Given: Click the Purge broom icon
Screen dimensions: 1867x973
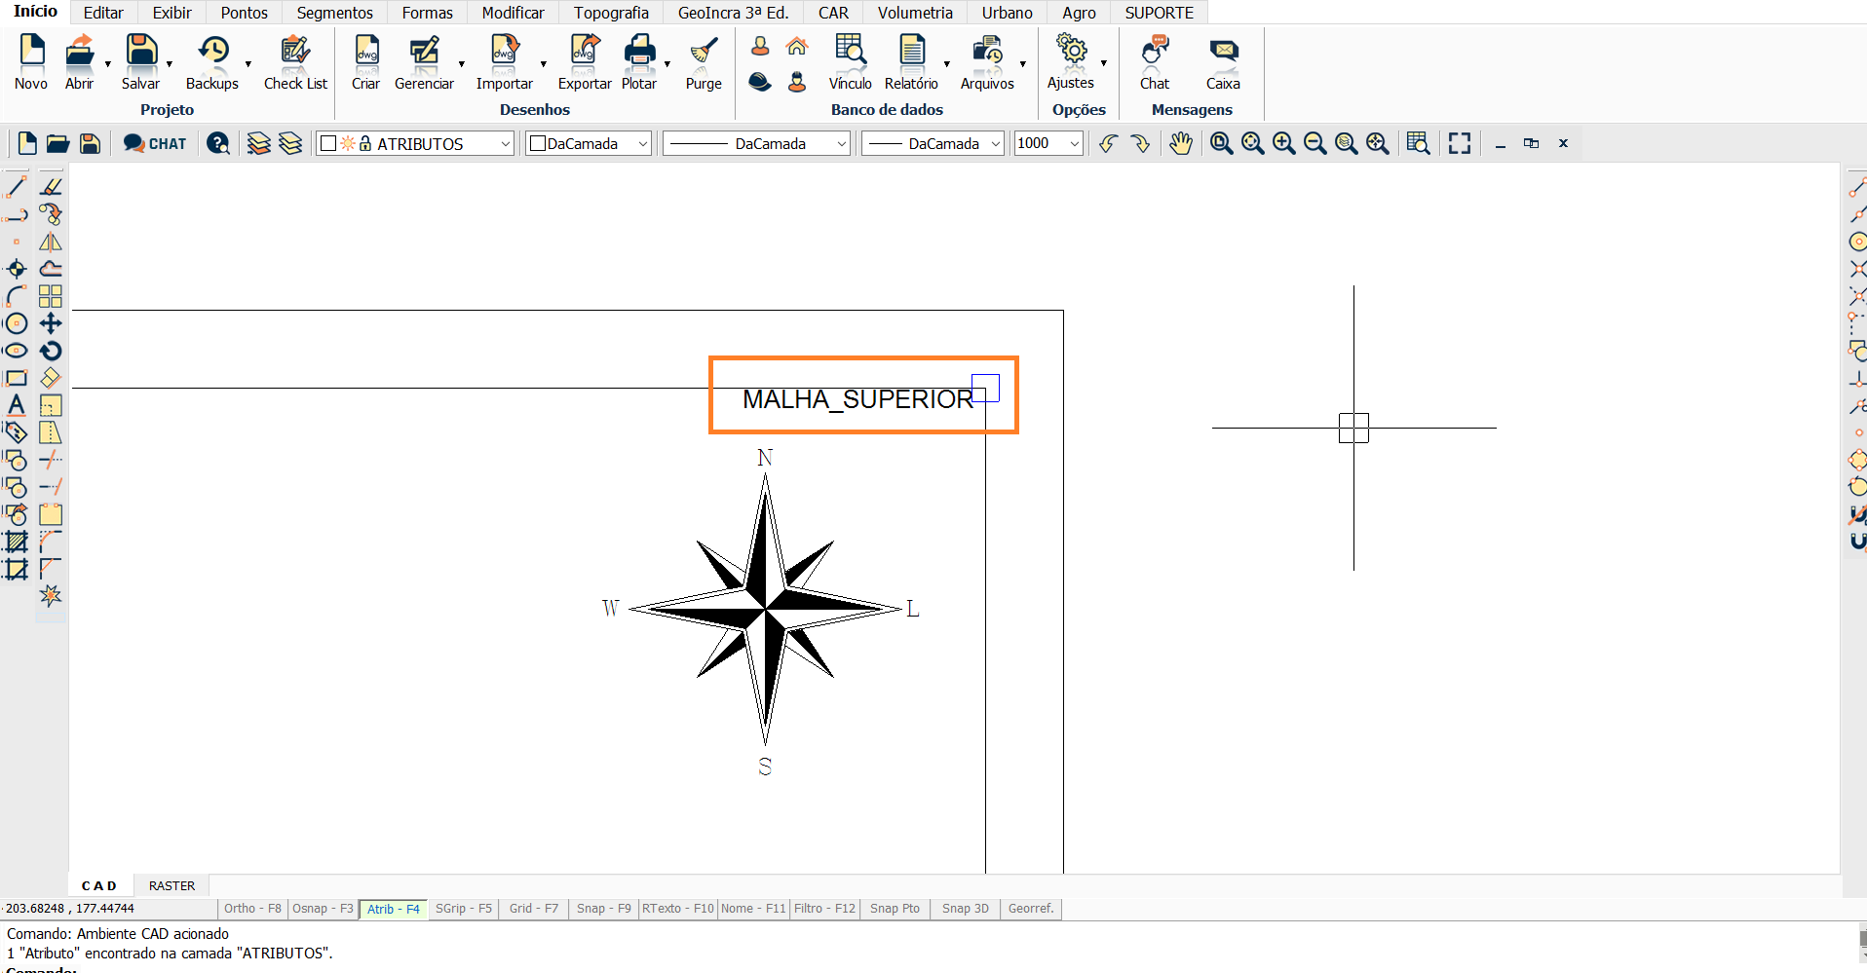Looking at the screenshot, I should click(703, 60).
